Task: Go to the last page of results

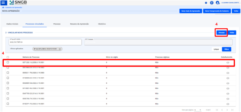Action: coord(232,110)
